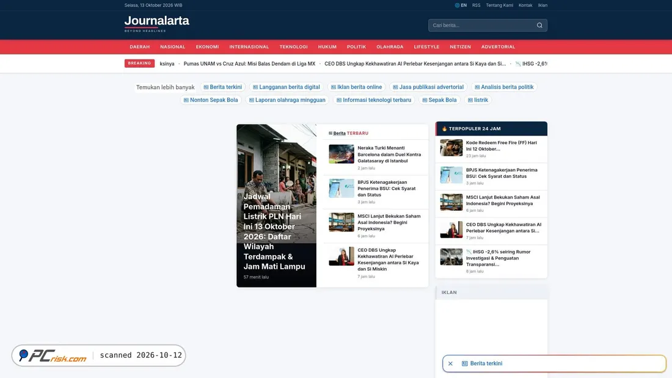
Task: Open the Berita TERBARU section heading
Action: (x=348, y=133)
